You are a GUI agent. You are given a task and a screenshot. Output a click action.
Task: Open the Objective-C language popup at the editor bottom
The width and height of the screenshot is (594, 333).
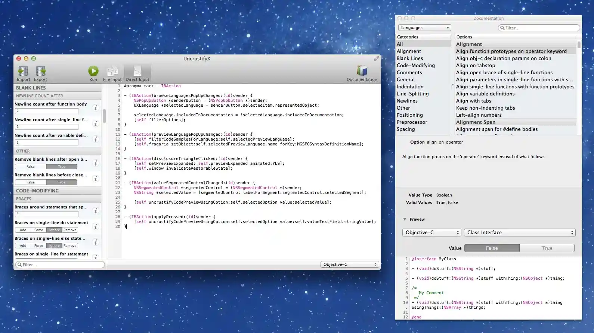pyautogui.click(x=350, y=264)
